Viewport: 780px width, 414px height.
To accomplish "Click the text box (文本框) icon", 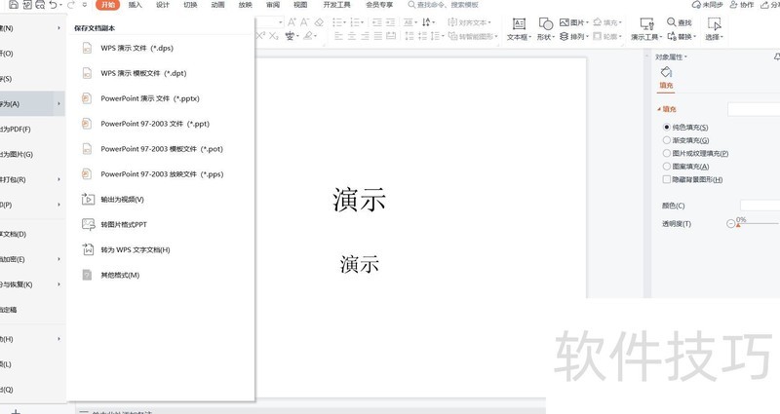I will (x=519, y=23).
